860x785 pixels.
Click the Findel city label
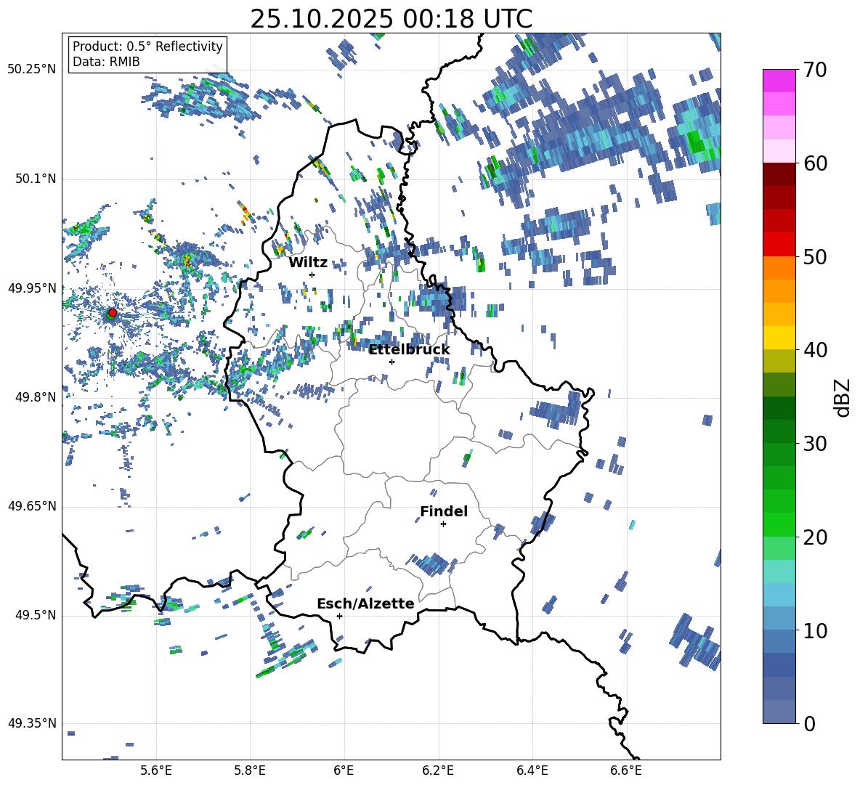444,511
